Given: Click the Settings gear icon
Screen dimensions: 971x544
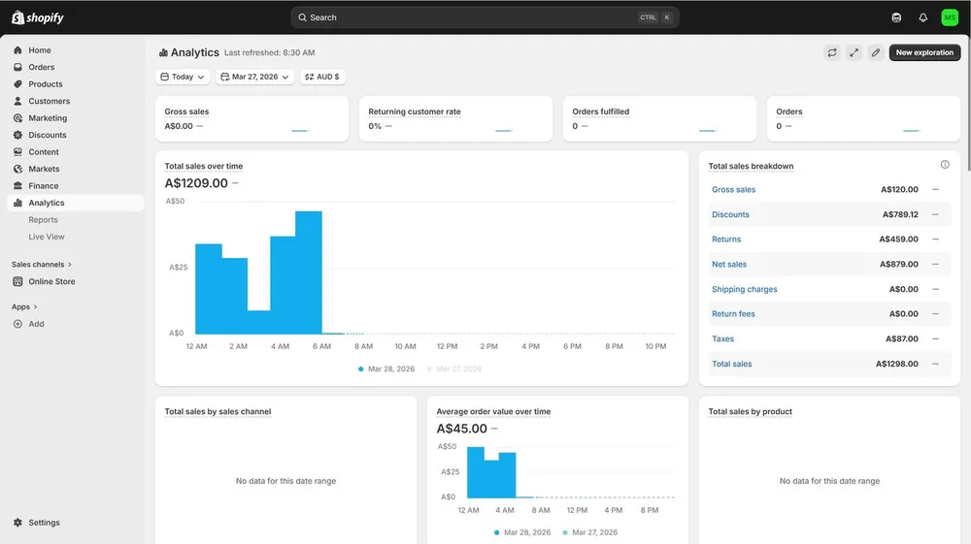Looking at the screenshot, I should click(17, 523).
